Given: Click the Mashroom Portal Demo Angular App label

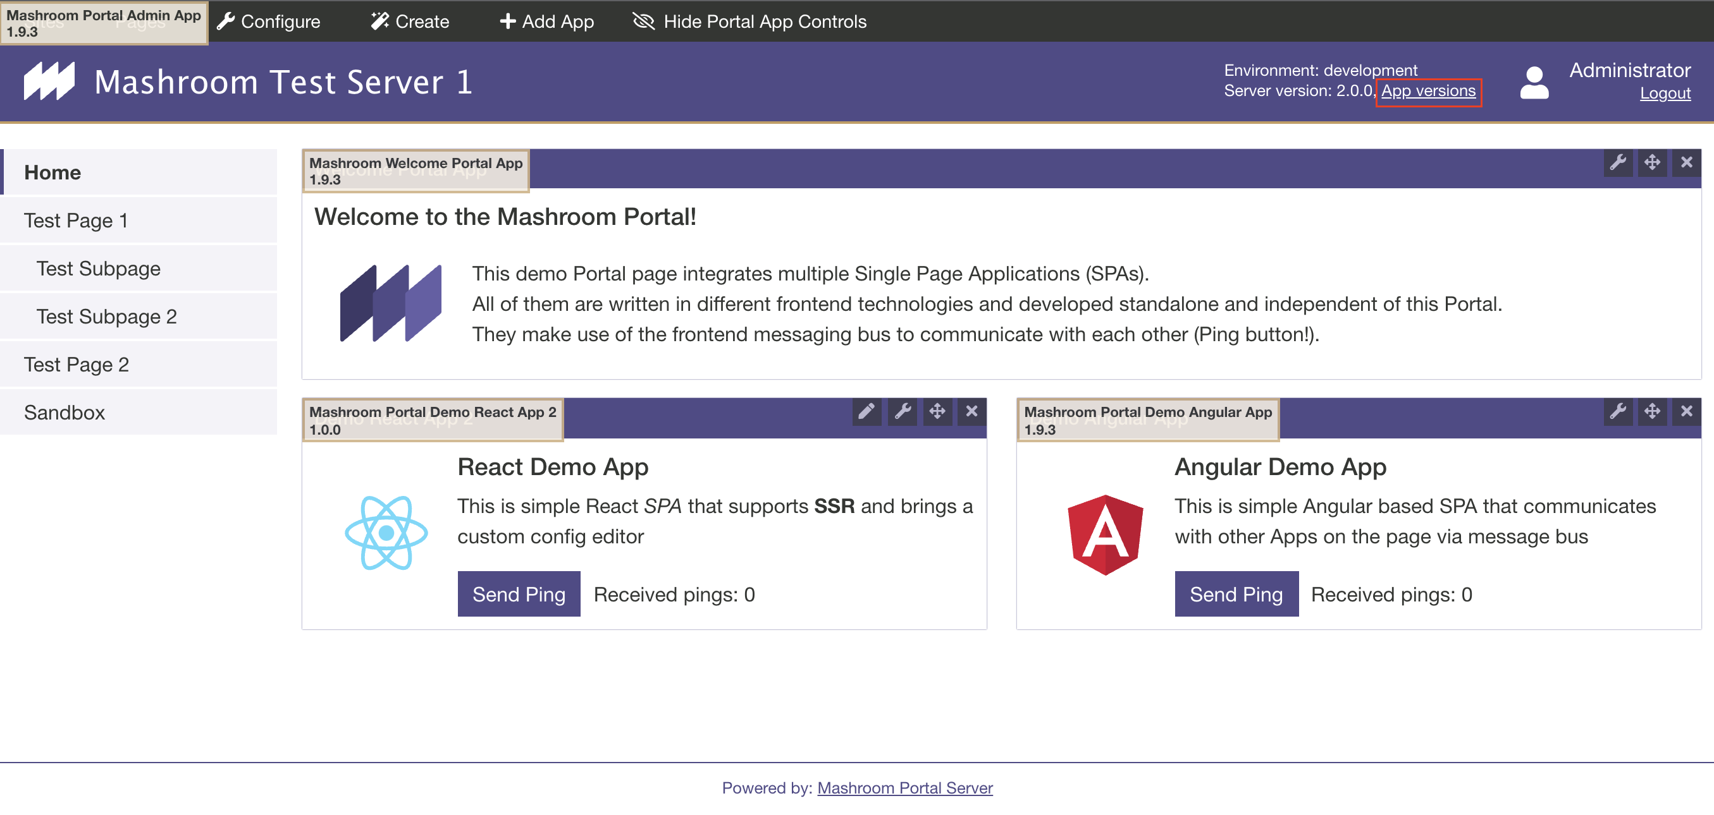Looking at the screenshot, I should 1148,420.
